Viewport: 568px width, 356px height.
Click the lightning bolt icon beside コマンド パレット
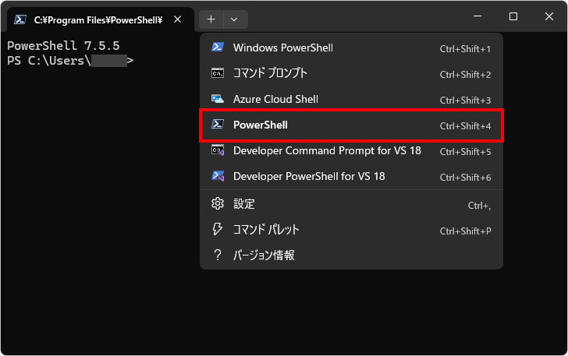[218, 230]
